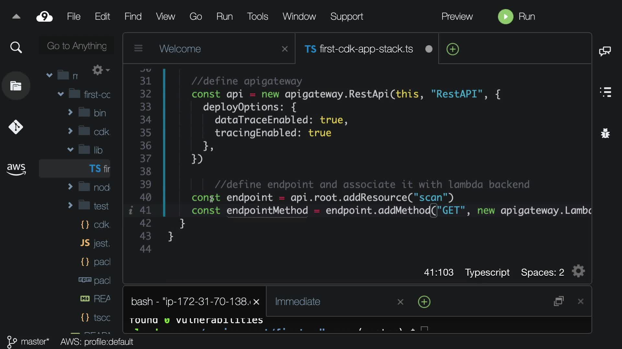The image size is (622, 349).
Task: Open a new editor tab with plus
Action: [x=453, y=49]
